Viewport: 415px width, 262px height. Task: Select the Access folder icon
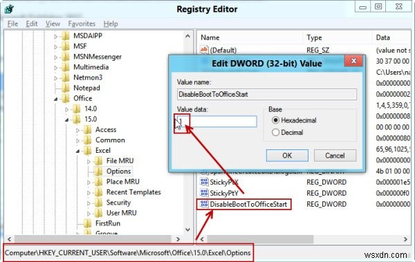tap(87, 130)
